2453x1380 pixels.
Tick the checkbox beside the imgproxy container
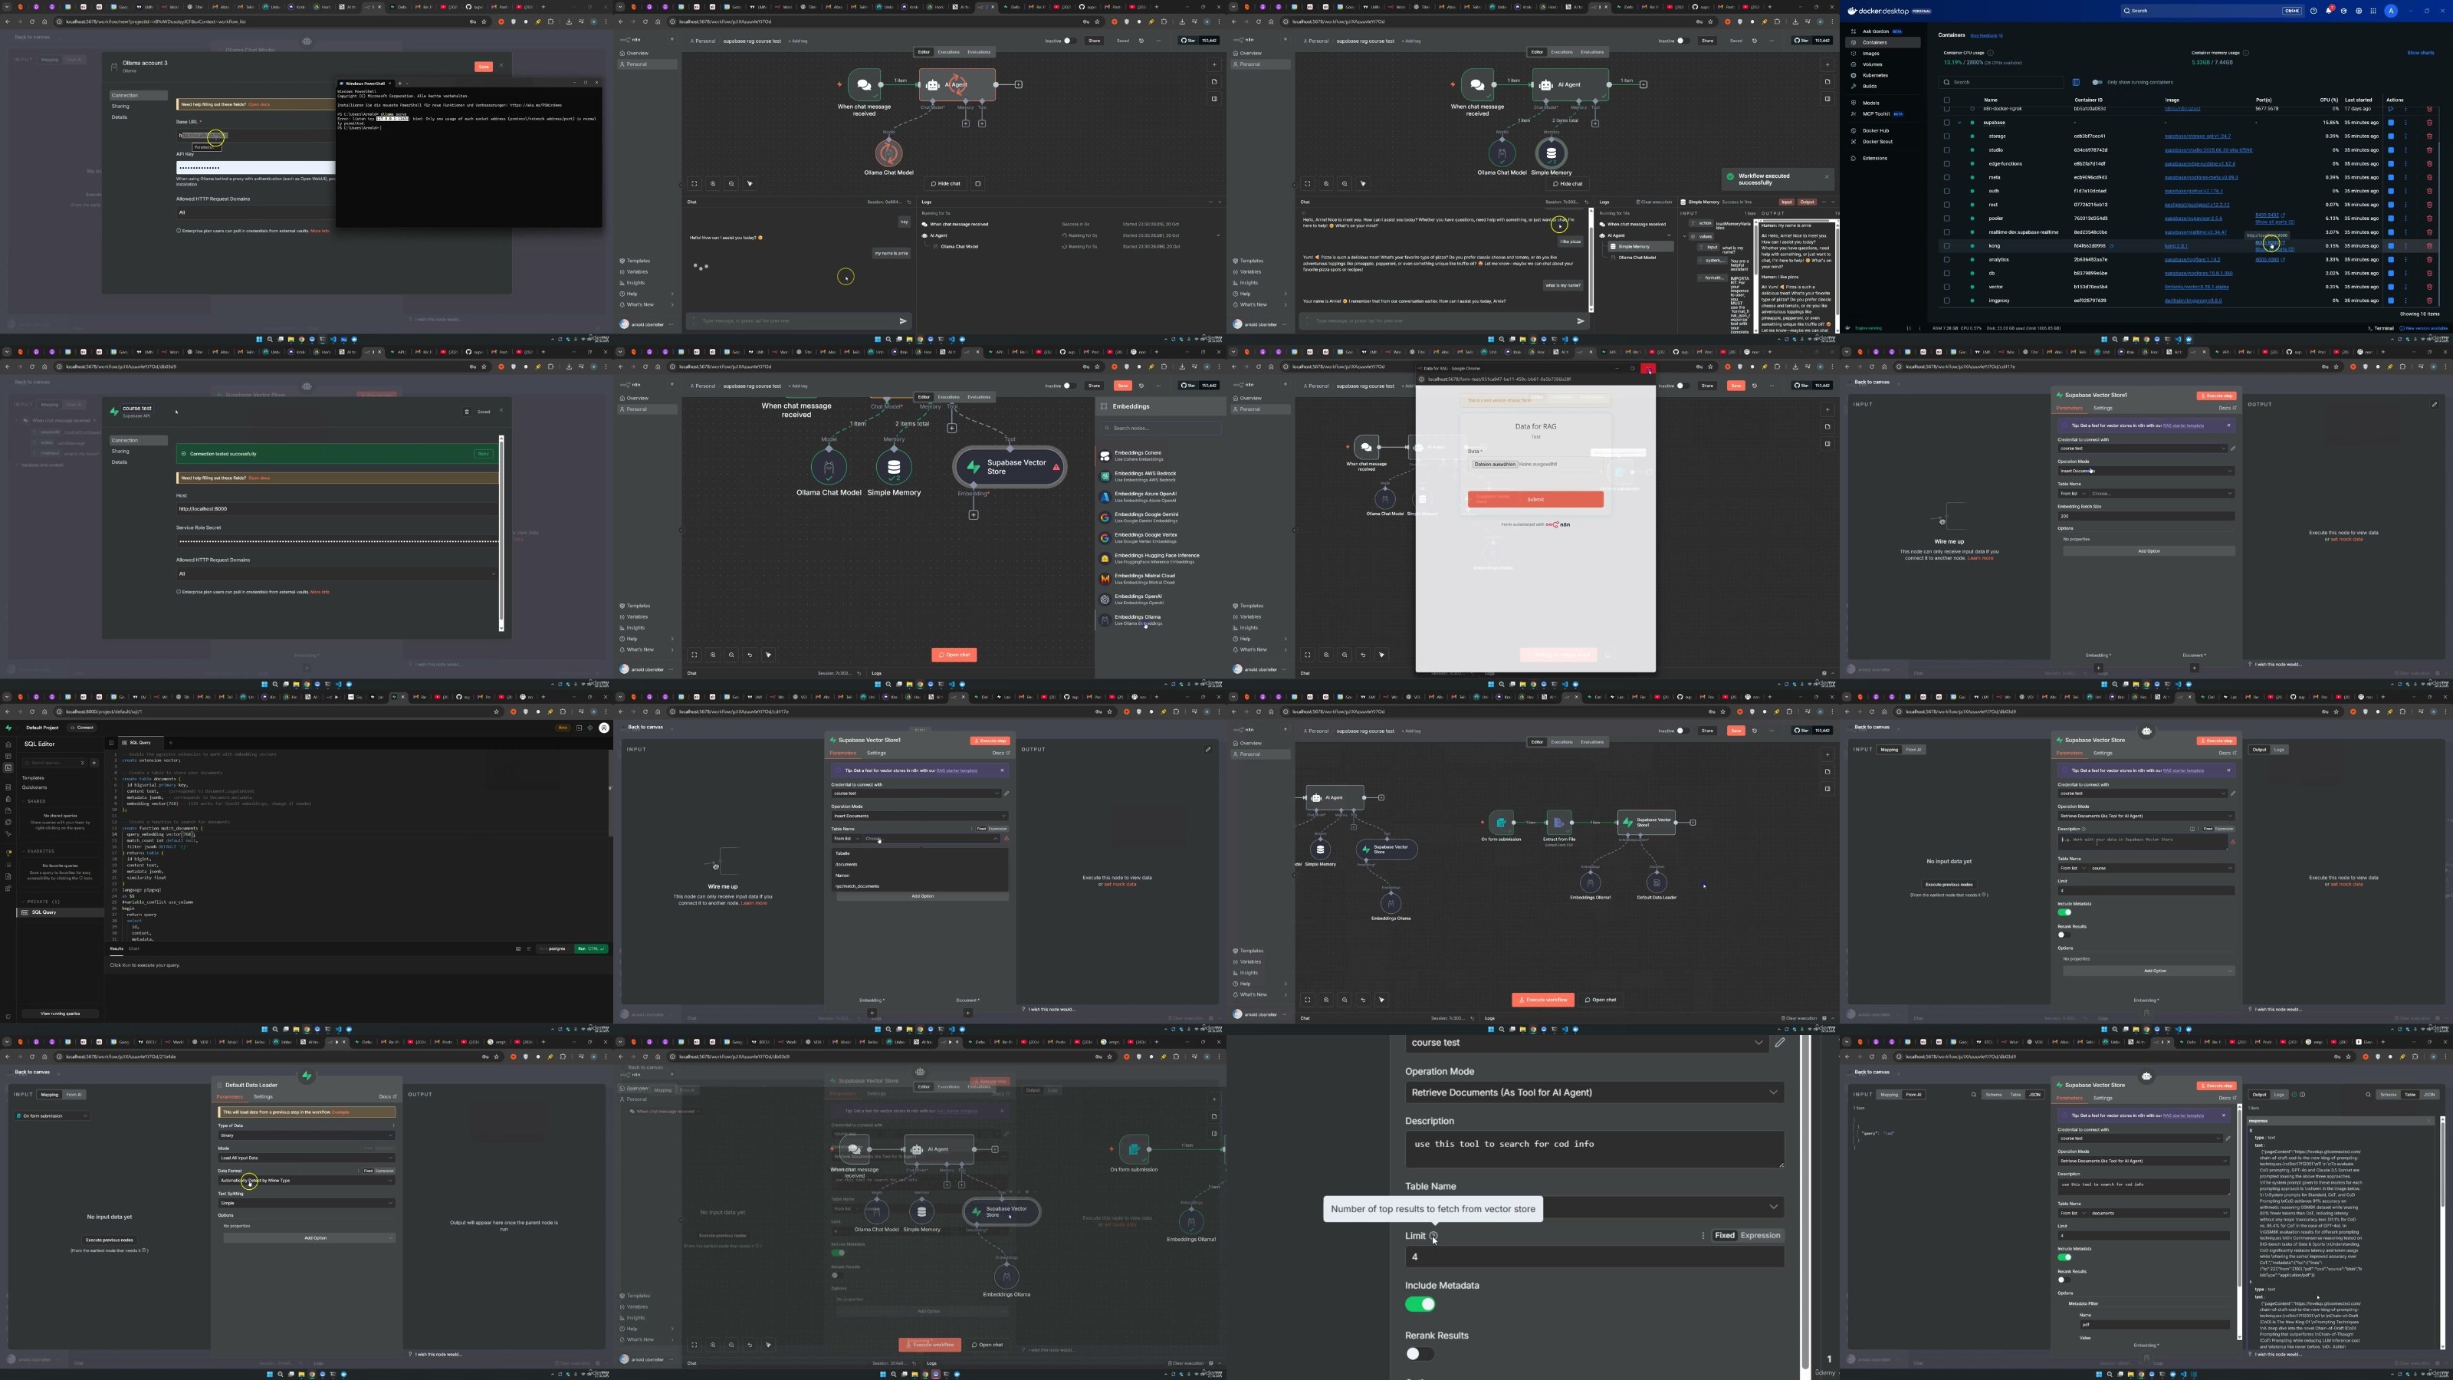1946,301
